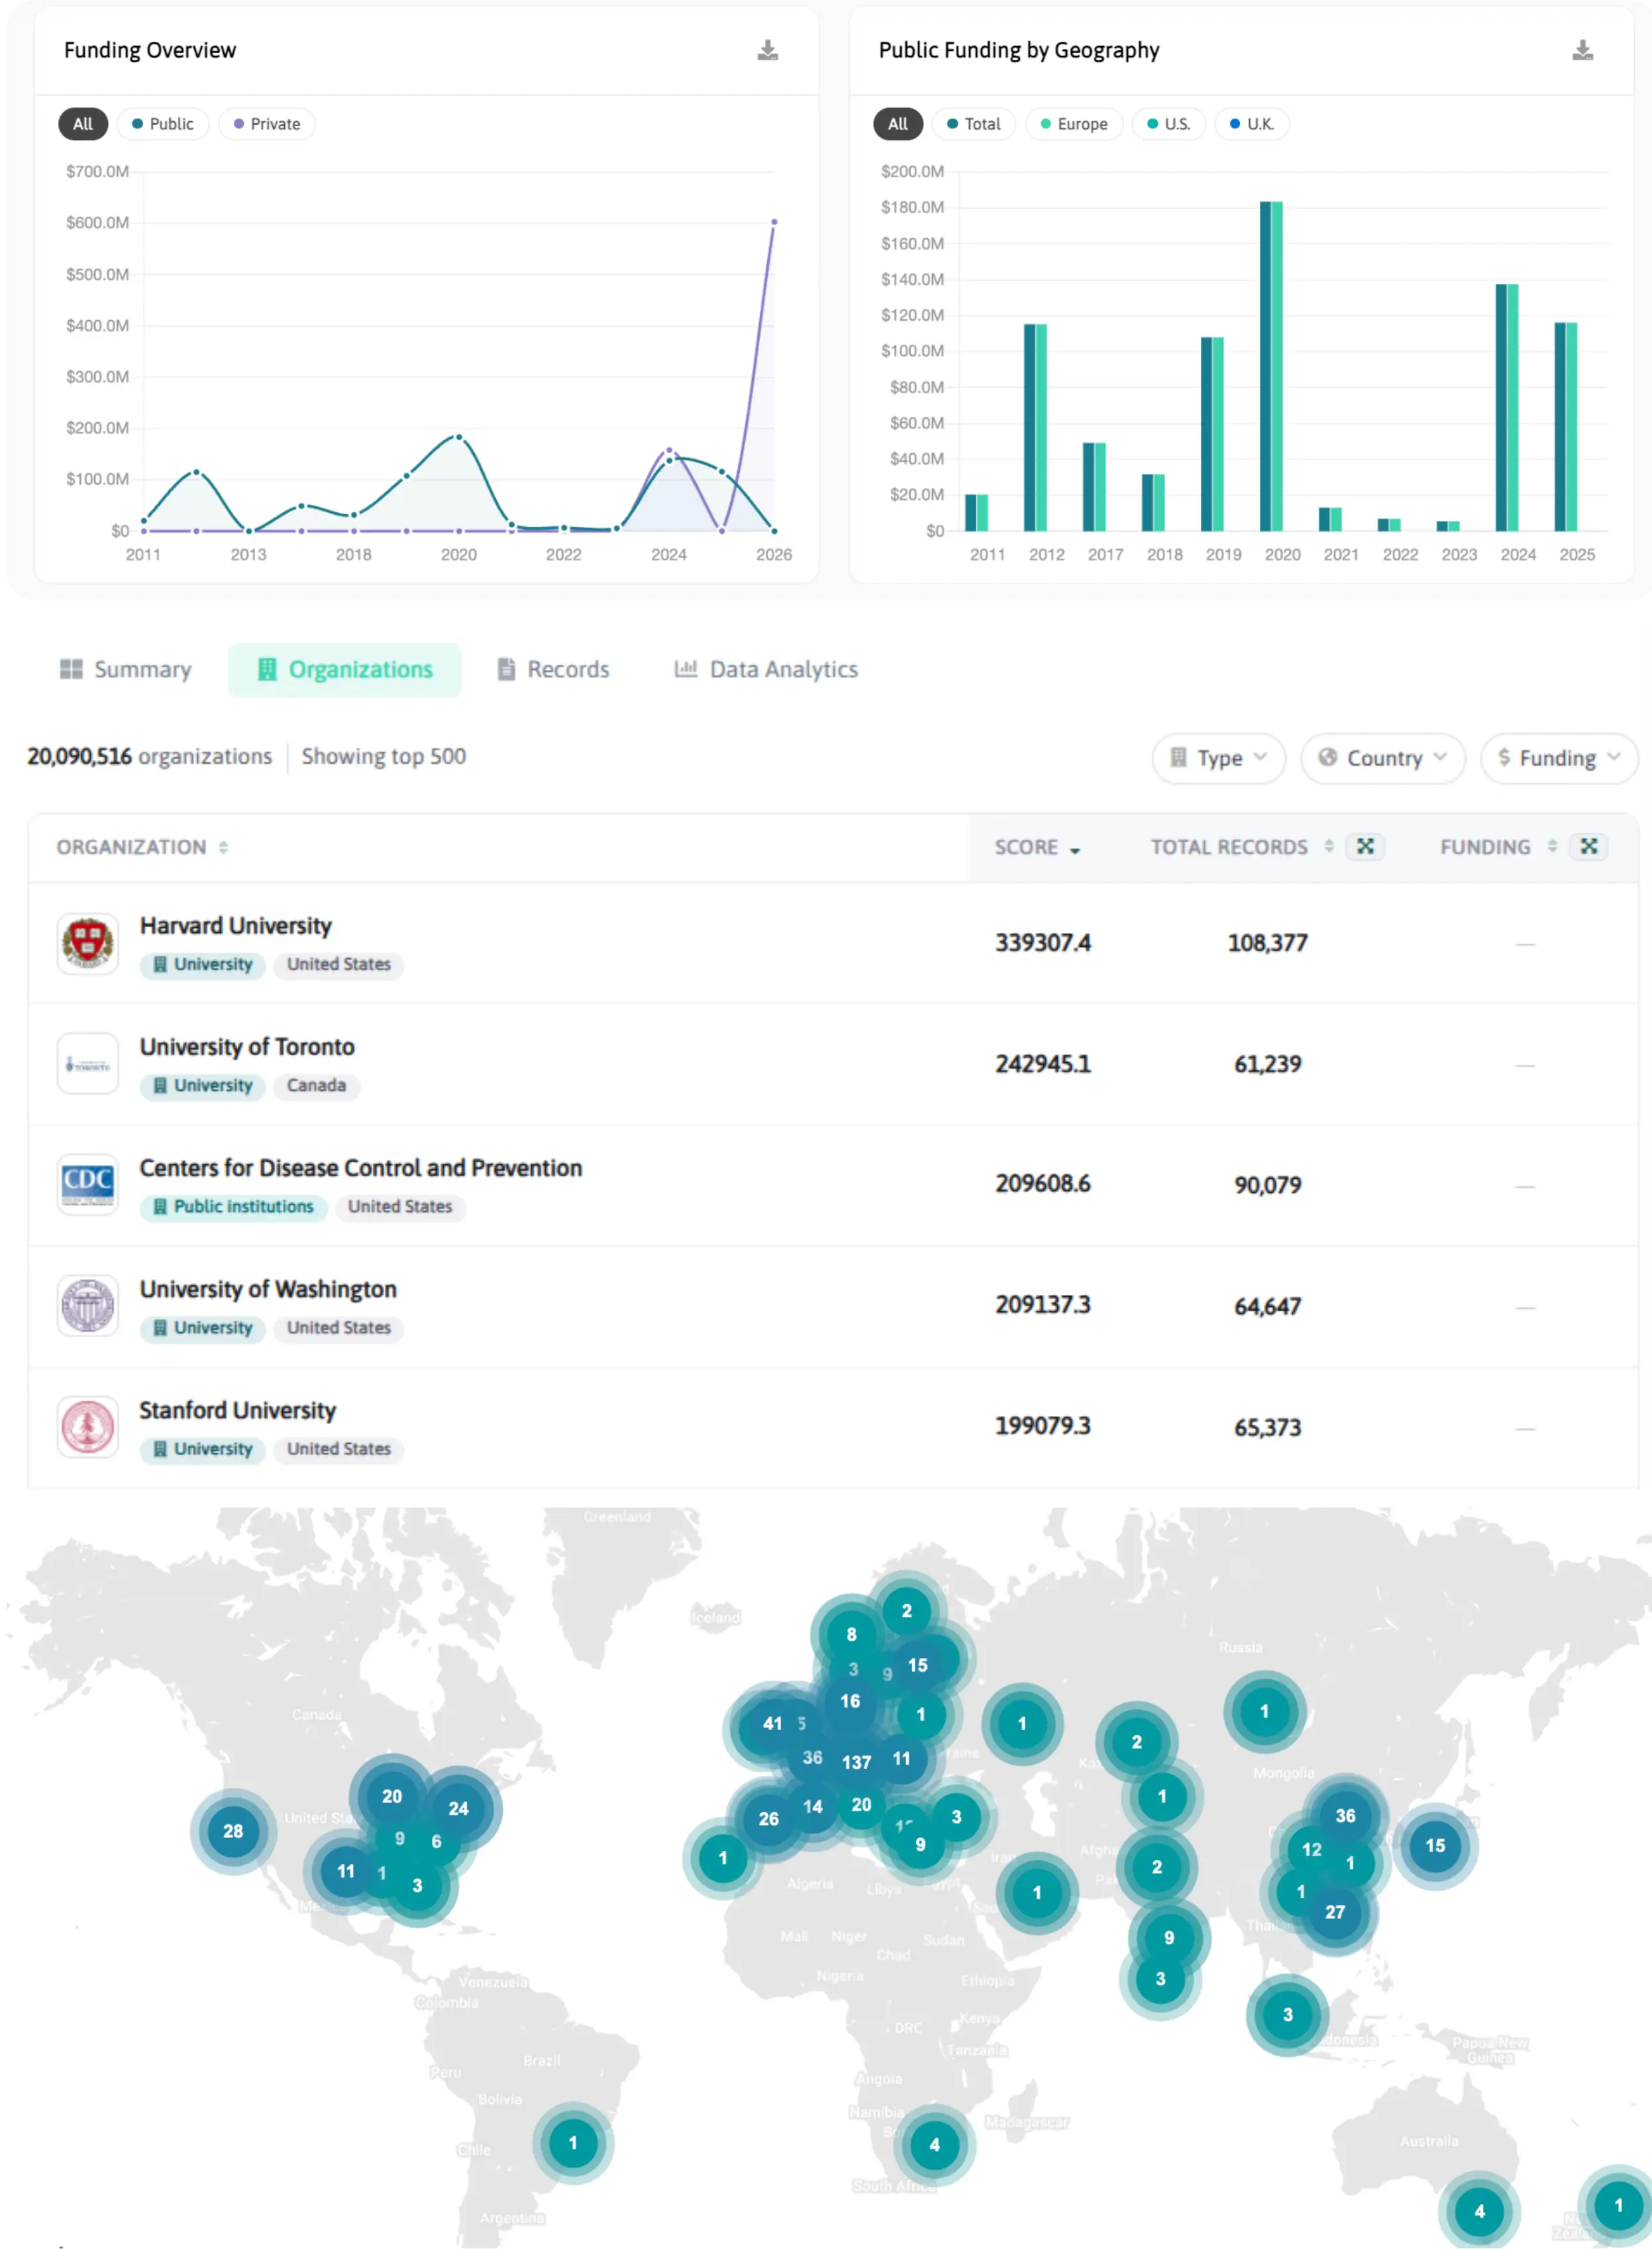Switch to the Summary tab
Image resolution: width=1652 pixels, height=2249 pixels.
[x=126, y=669]
